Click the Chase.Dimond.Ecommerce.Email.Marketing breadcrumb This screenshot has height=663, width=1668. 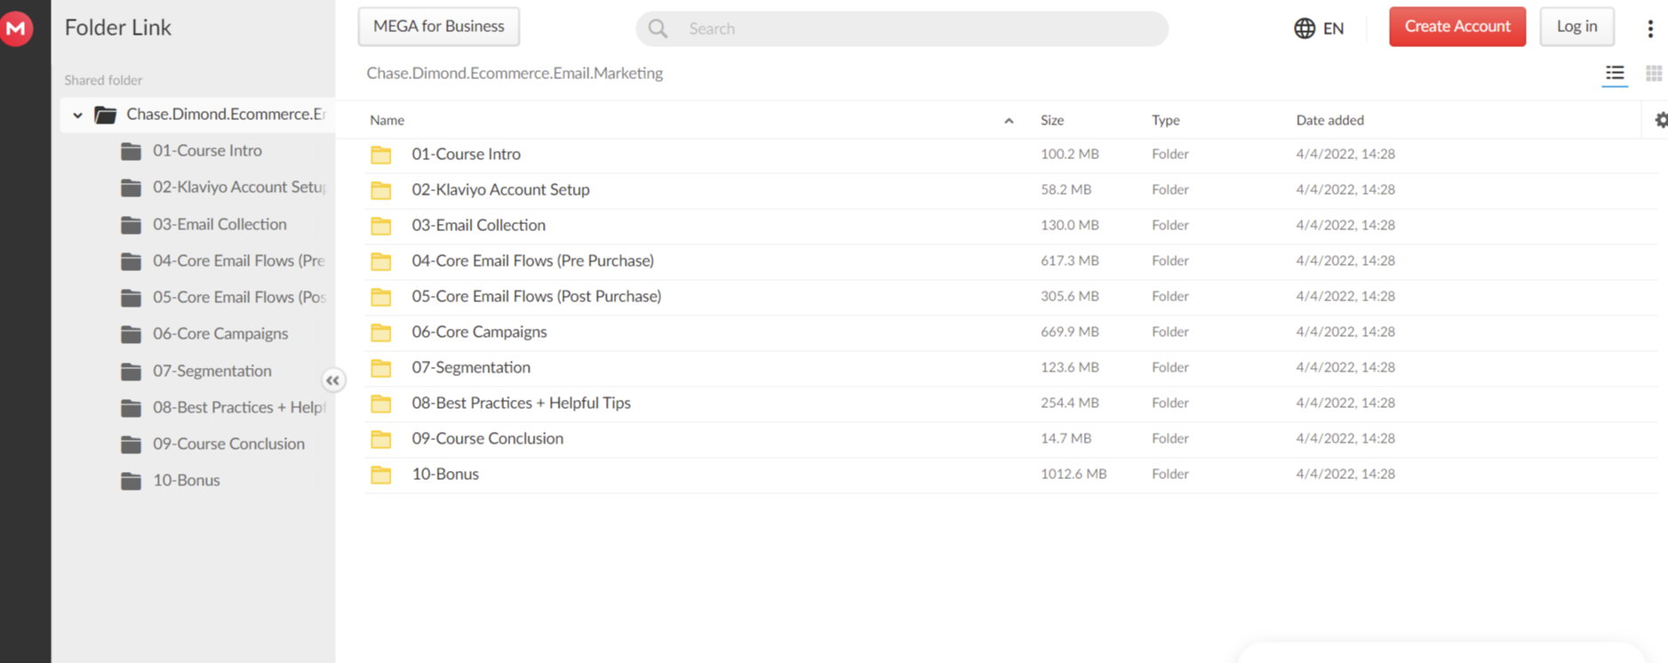pyautogui.click(x=515, y=73)
